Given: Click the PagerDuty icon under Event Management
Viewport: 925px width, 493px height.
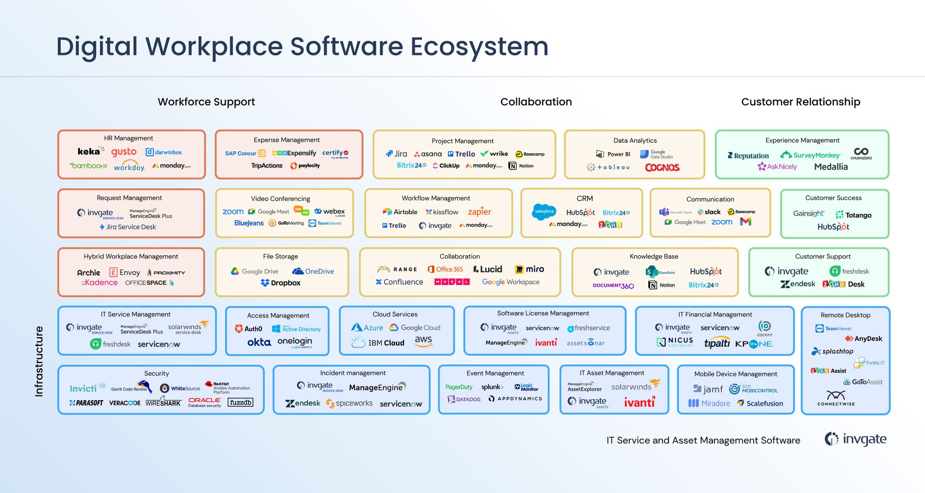Looking at the screenshot, I should [x=459, y=387].
